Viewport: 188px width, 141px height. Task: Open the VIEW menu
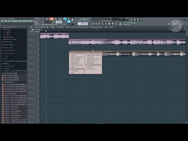tap(20, 21)
